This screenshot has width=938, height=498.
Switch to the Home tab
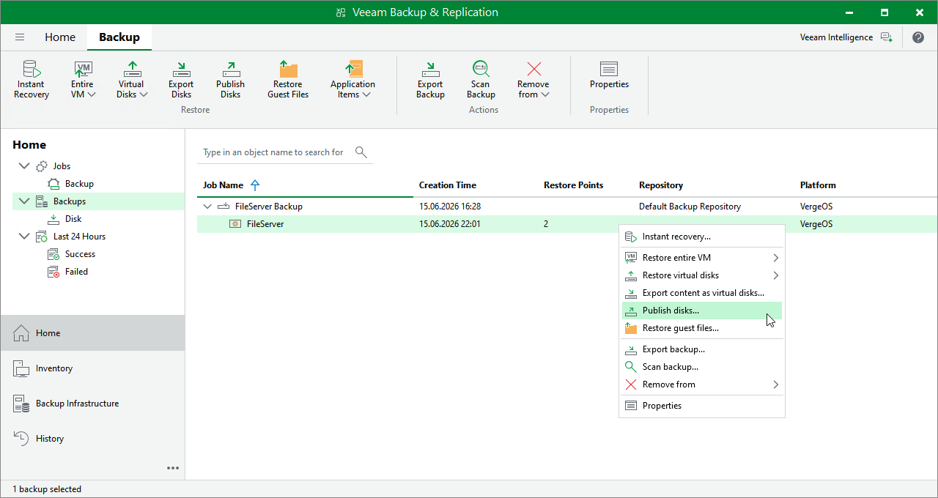60,37
